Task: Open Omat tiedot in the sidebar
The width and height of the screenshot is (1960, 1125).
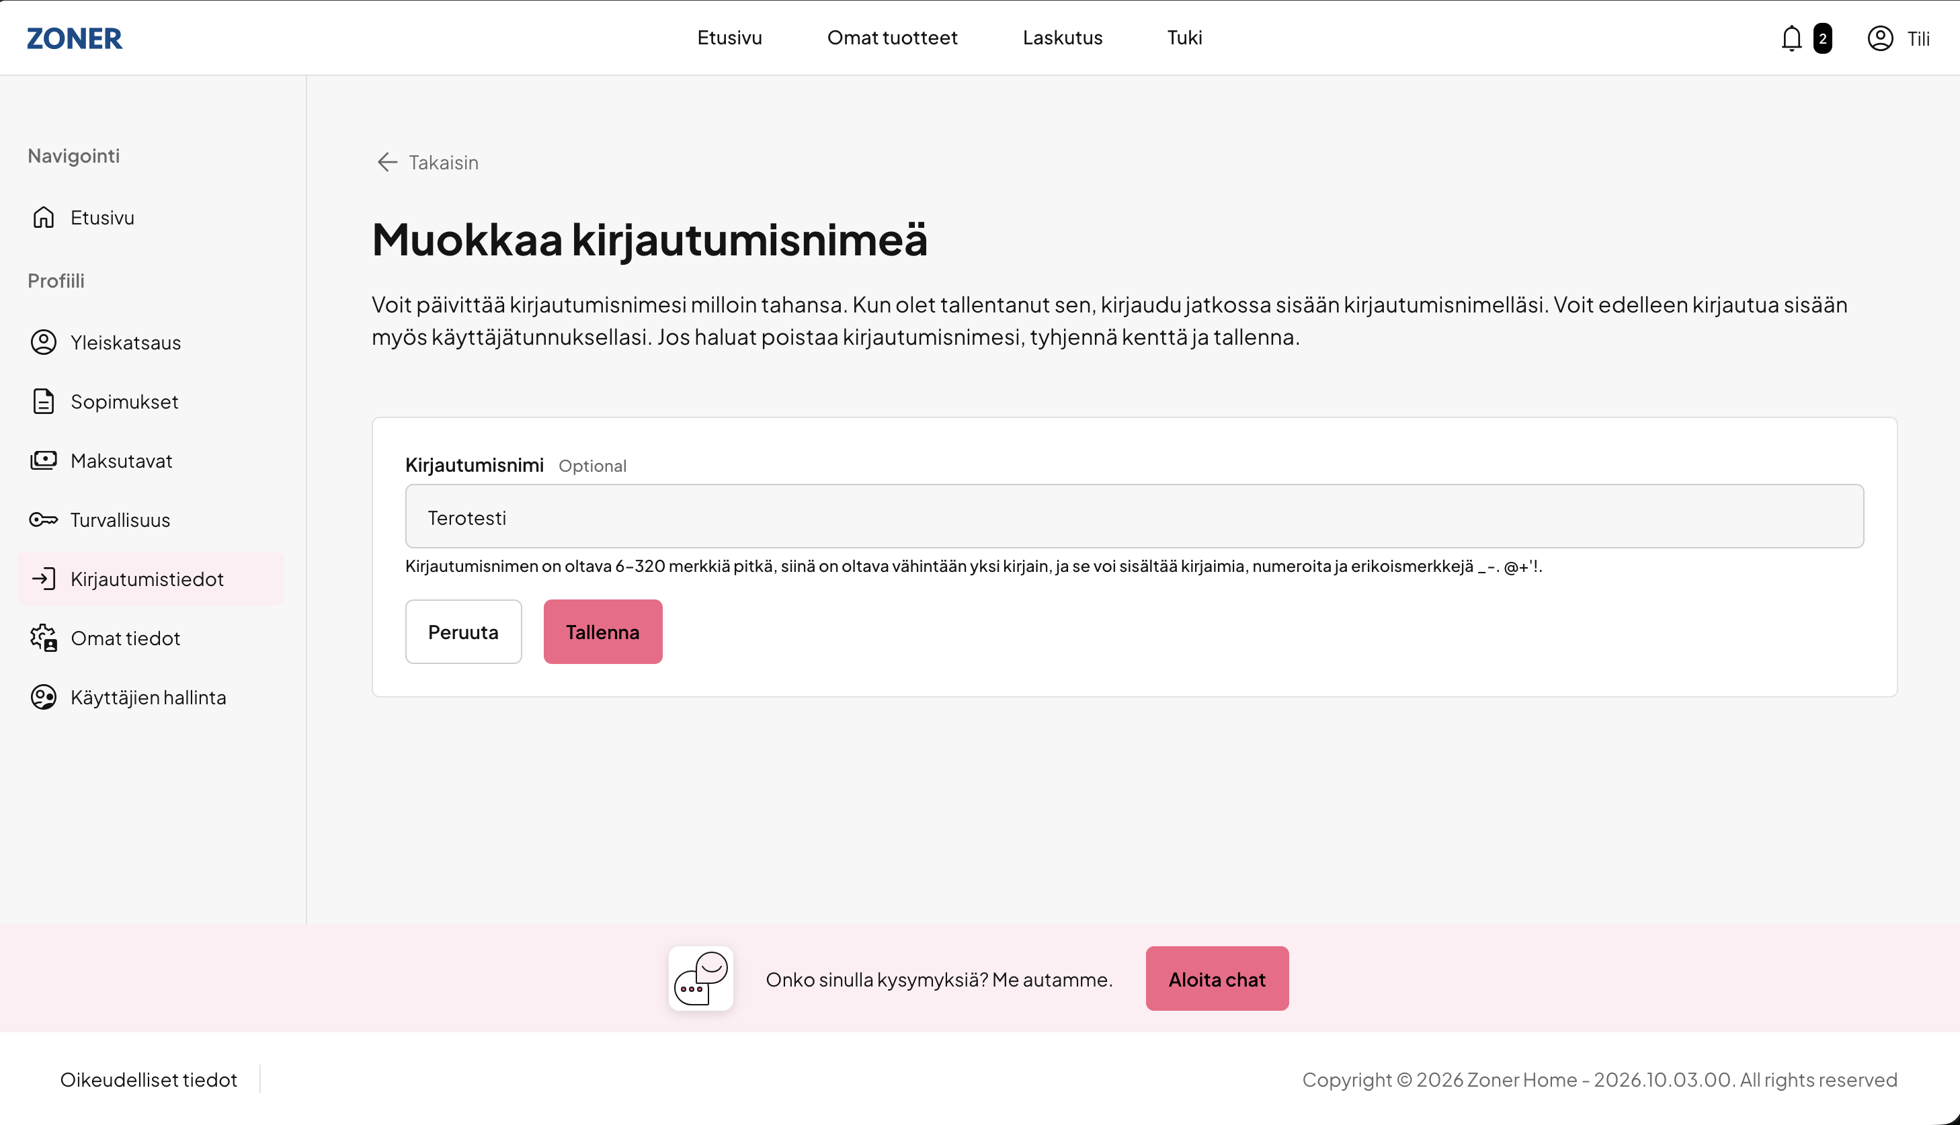Action: point(125,638)
